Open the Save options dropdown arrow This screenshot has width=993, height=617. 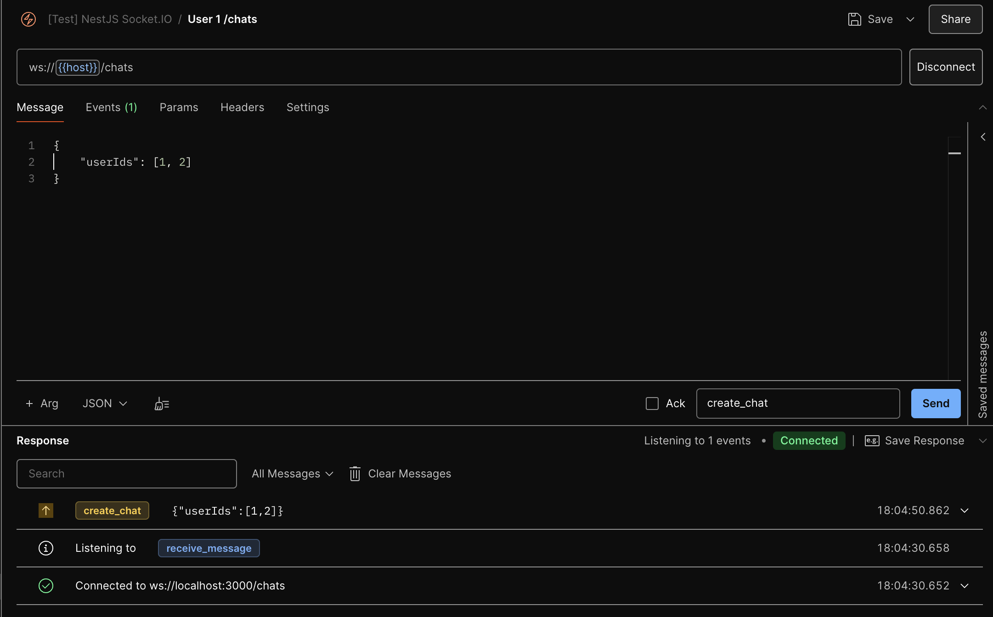tap(910, 19)
